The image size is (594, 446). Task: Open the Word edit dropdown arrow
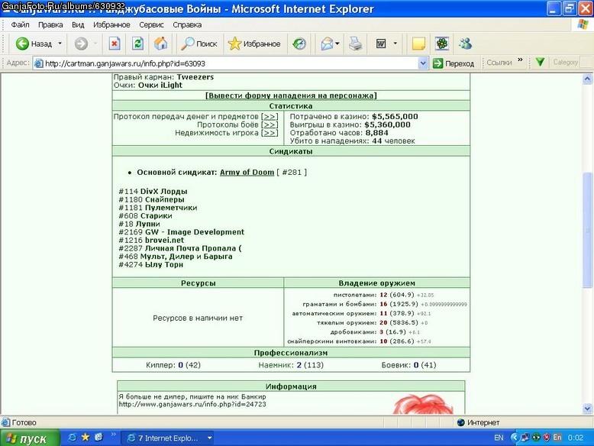coord(395,44)
